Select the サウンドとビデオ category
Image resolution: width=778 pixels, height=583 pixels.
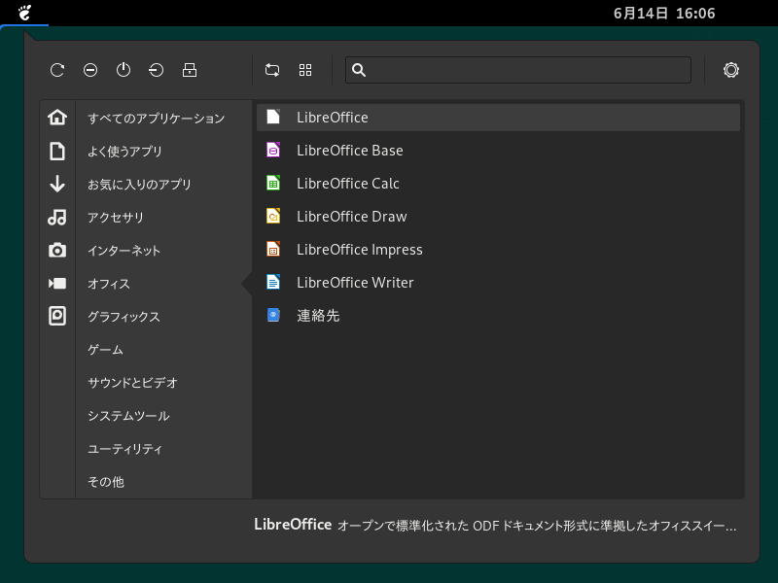coord(132,383)
